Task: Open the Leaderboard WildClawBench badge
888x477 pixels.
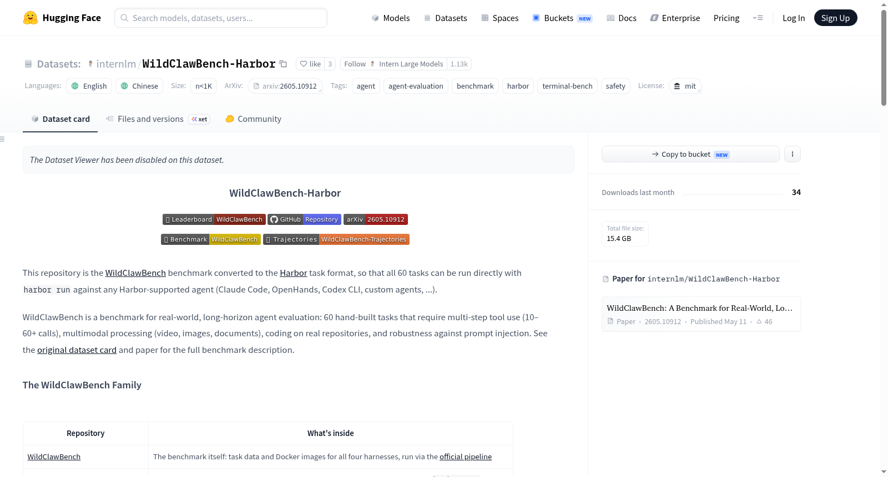Action: (x=214, y=219)
